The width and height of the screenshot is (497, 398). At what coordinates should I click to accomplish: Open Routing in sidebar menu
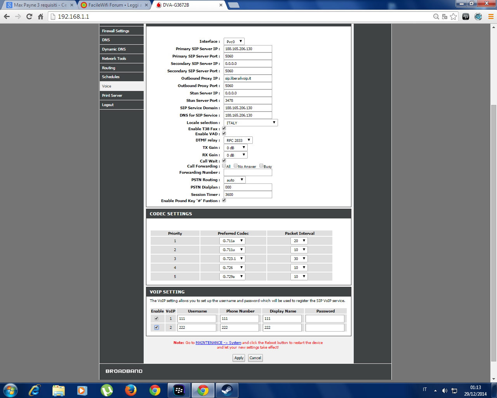(122, 68)
